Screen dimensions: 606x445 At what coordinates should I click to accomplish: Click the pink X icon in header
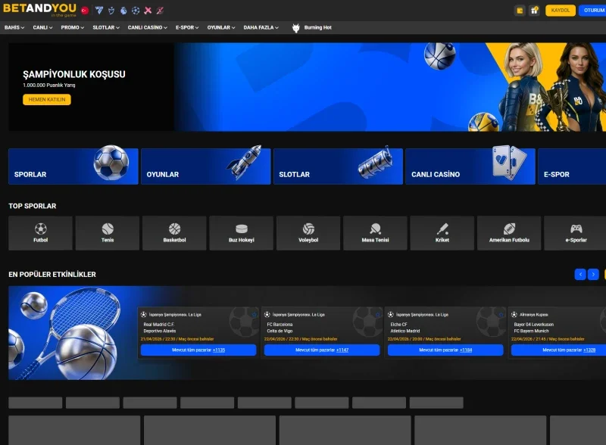(148, 11)
